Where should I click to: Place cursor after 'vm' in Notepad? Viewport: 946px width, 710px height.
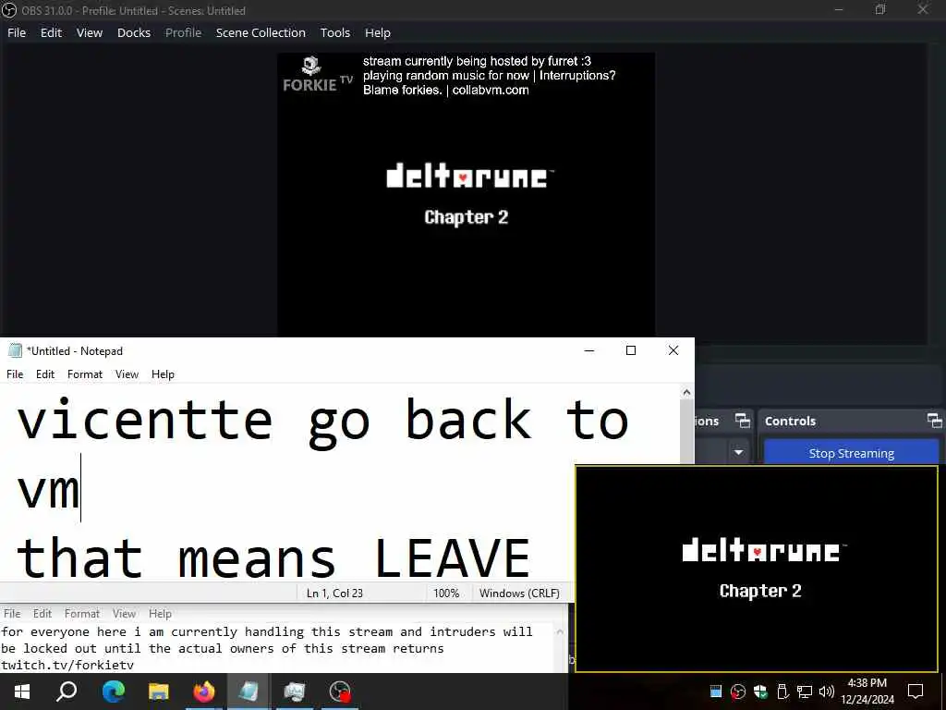(81, 488)
